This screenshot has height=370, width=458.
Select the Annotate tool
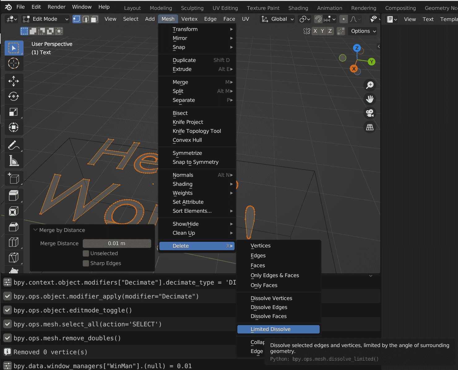click(x=14, y=145)
